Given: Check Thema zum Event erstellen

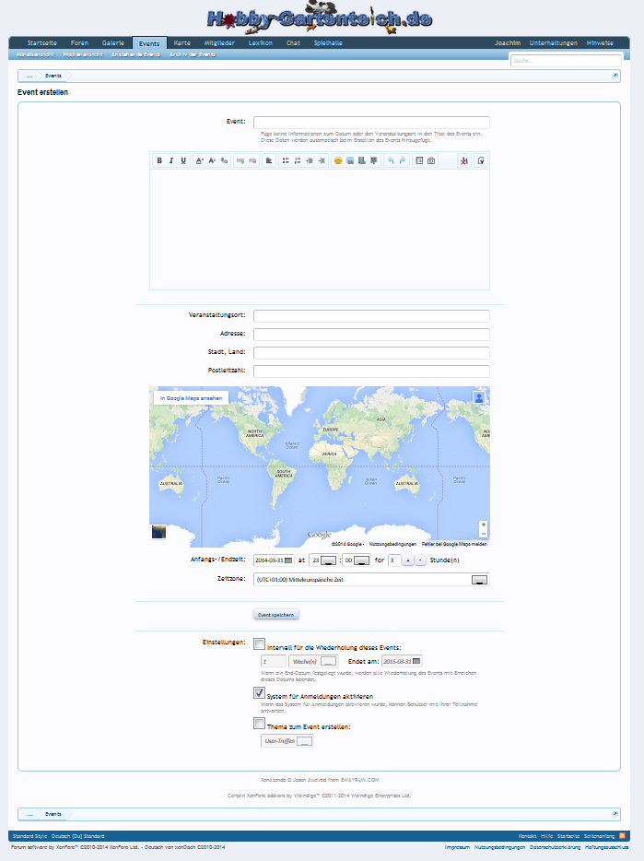Looking at the screenshot, I should coord(259,723).
